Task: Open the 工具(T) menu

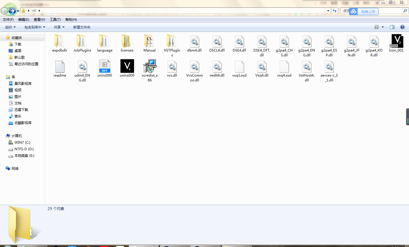Action: coord(55,20)
